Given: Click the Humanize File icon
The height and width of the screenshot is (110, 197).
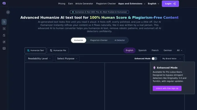Looking at the screenshot, I should pyautogui.click(x=51, y=50).
